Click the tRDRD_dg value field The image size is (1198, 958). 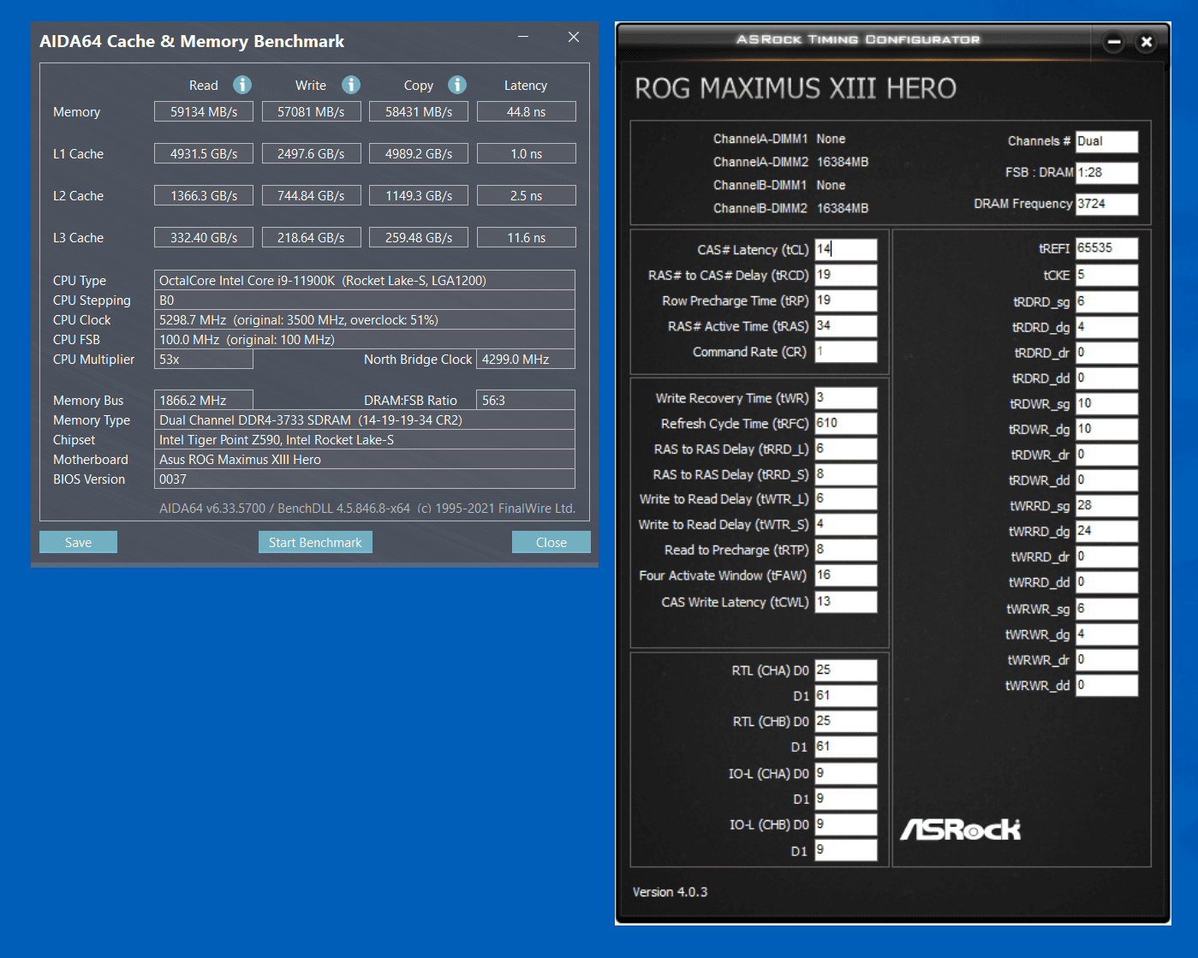pos(1106,327)
